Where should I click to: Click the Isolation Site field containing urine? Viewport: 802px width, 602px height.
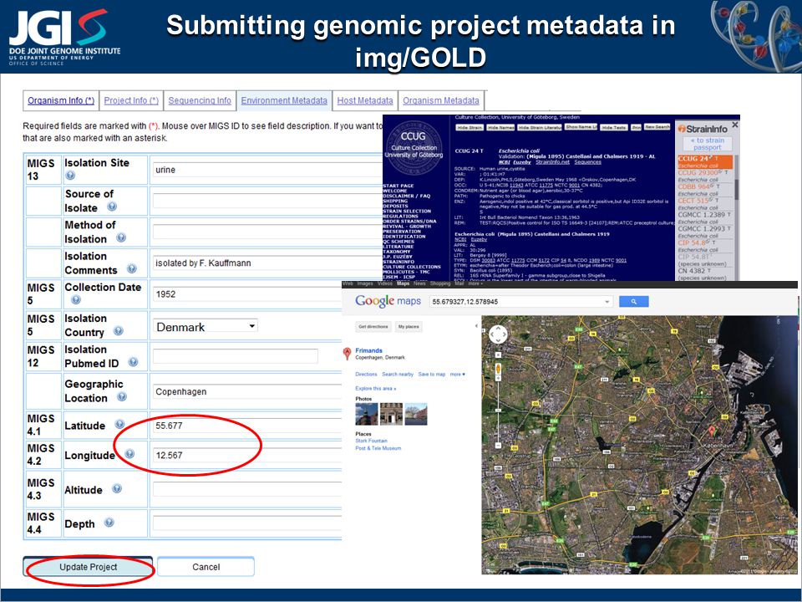267,170
